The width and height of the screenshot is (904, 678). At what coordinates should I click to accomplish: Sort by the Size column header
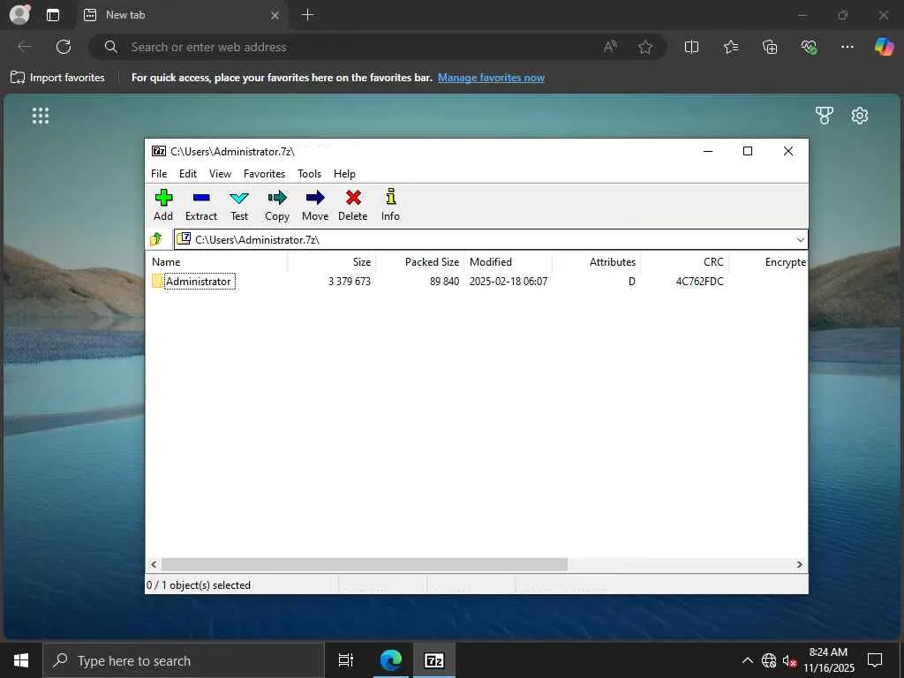coord(332,261)
